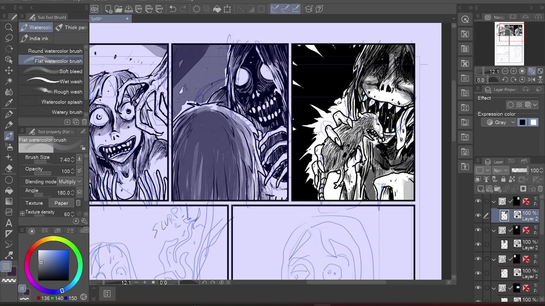This screenshot has width=545, height=306.
Task: Save the file using top toolbar icon
Action: point(129,9)
